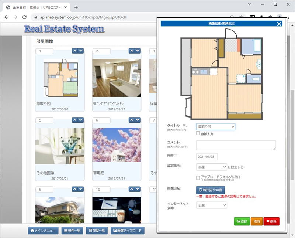Open 物件一覧 from the bottom bar

[x=72, y=231]
